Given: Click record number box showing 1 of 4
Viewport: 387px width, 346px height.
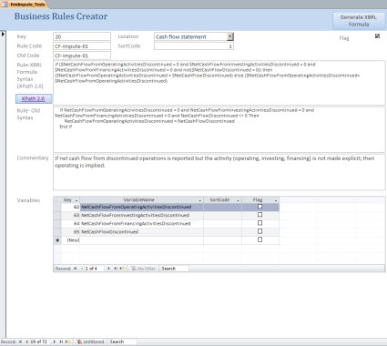Looking at the screenshot, I should [x=95, y=269].
